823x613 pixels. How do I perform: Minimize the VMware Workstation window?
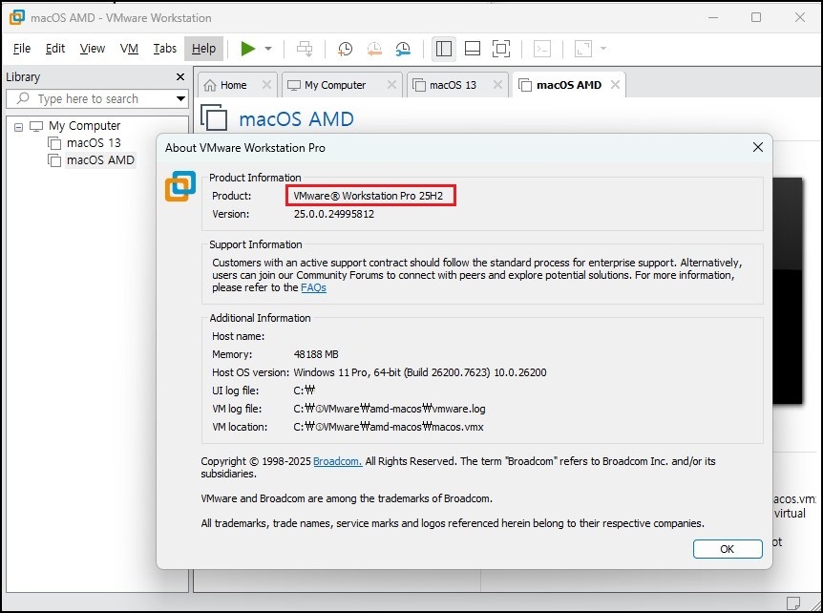[x=713, y=17]
